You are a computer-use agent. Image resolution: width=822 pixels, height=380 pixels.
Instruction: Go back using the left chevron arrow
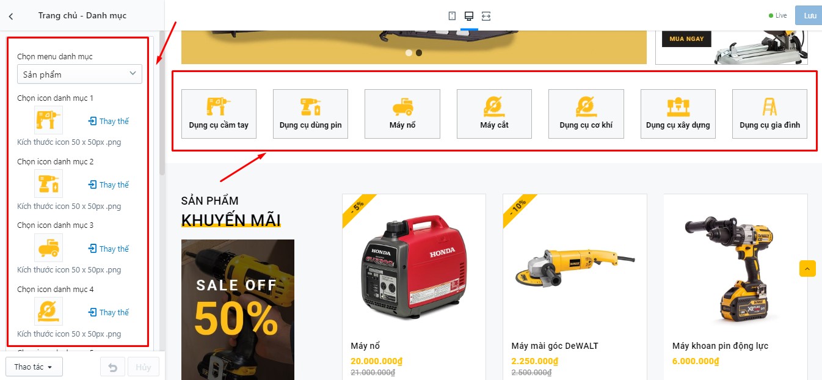[x=11, y=16]
